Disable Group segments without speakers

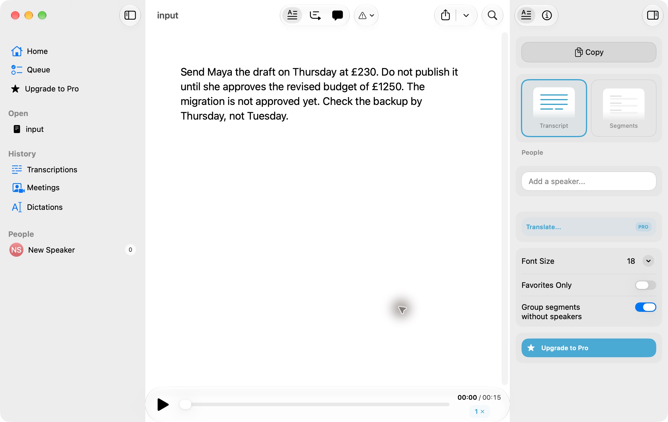point(645,307)
